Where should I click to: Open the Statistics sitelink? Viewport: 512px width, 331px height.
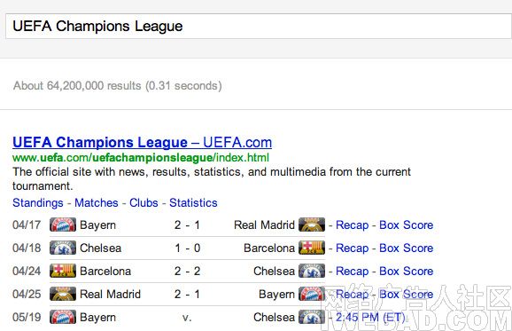tap(193, 203)
